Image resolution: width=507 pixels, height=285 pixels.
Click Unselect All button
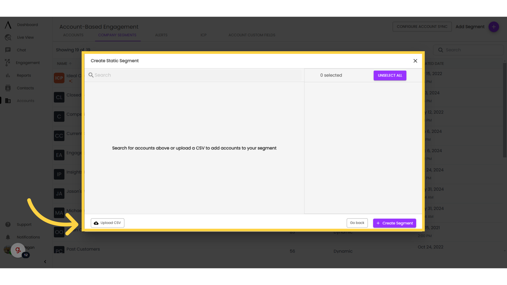pos(390,75)
